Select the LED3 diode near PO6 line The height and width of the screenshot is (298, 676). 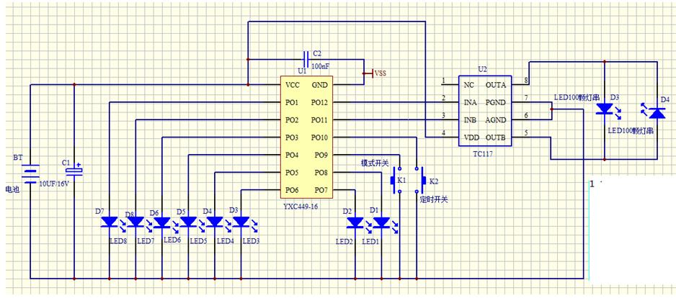tap(241, 222)
